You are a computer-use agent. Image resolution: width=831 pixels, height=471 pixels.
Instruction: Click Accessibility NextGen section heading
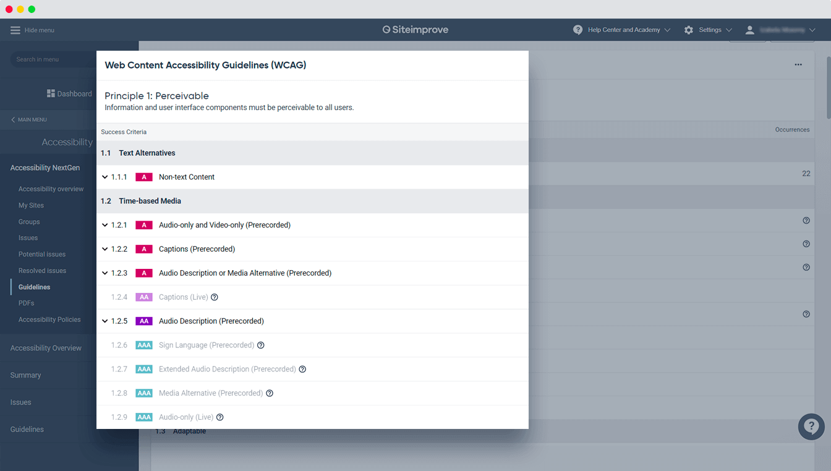click(x=45, y=168)
